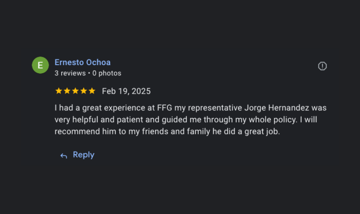Click the "0 photos" count text
Viewport: 360px width, 214px height.
[x=107, y=73]
